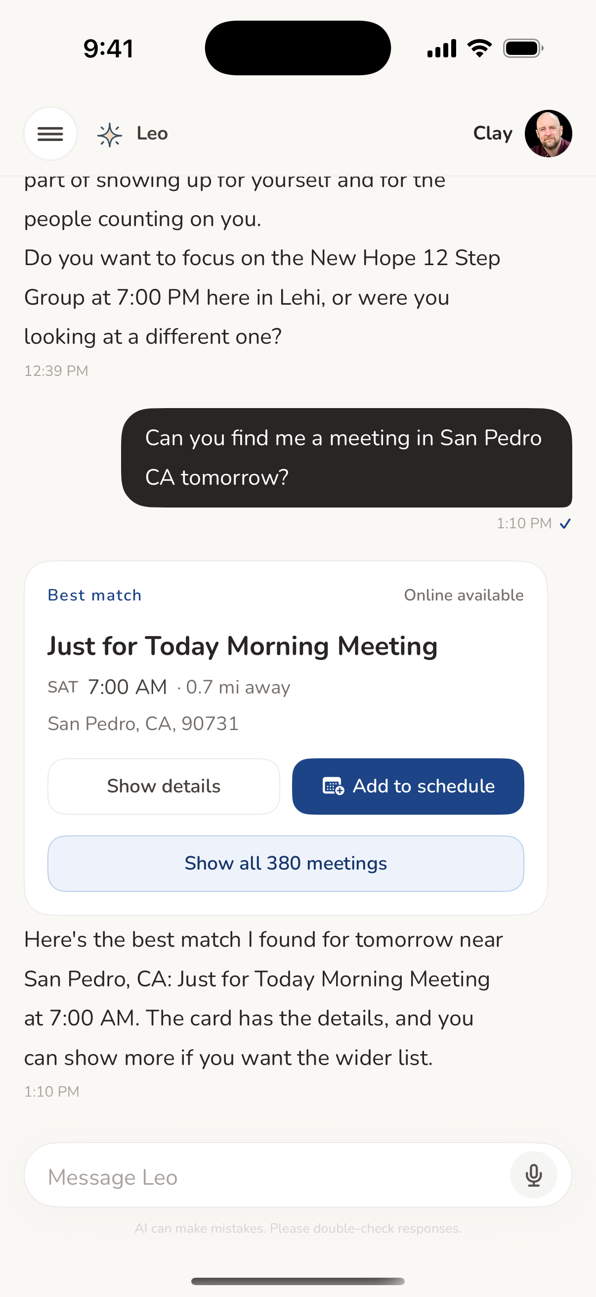Expand the list of all 380 meetings

coord(286,863)
